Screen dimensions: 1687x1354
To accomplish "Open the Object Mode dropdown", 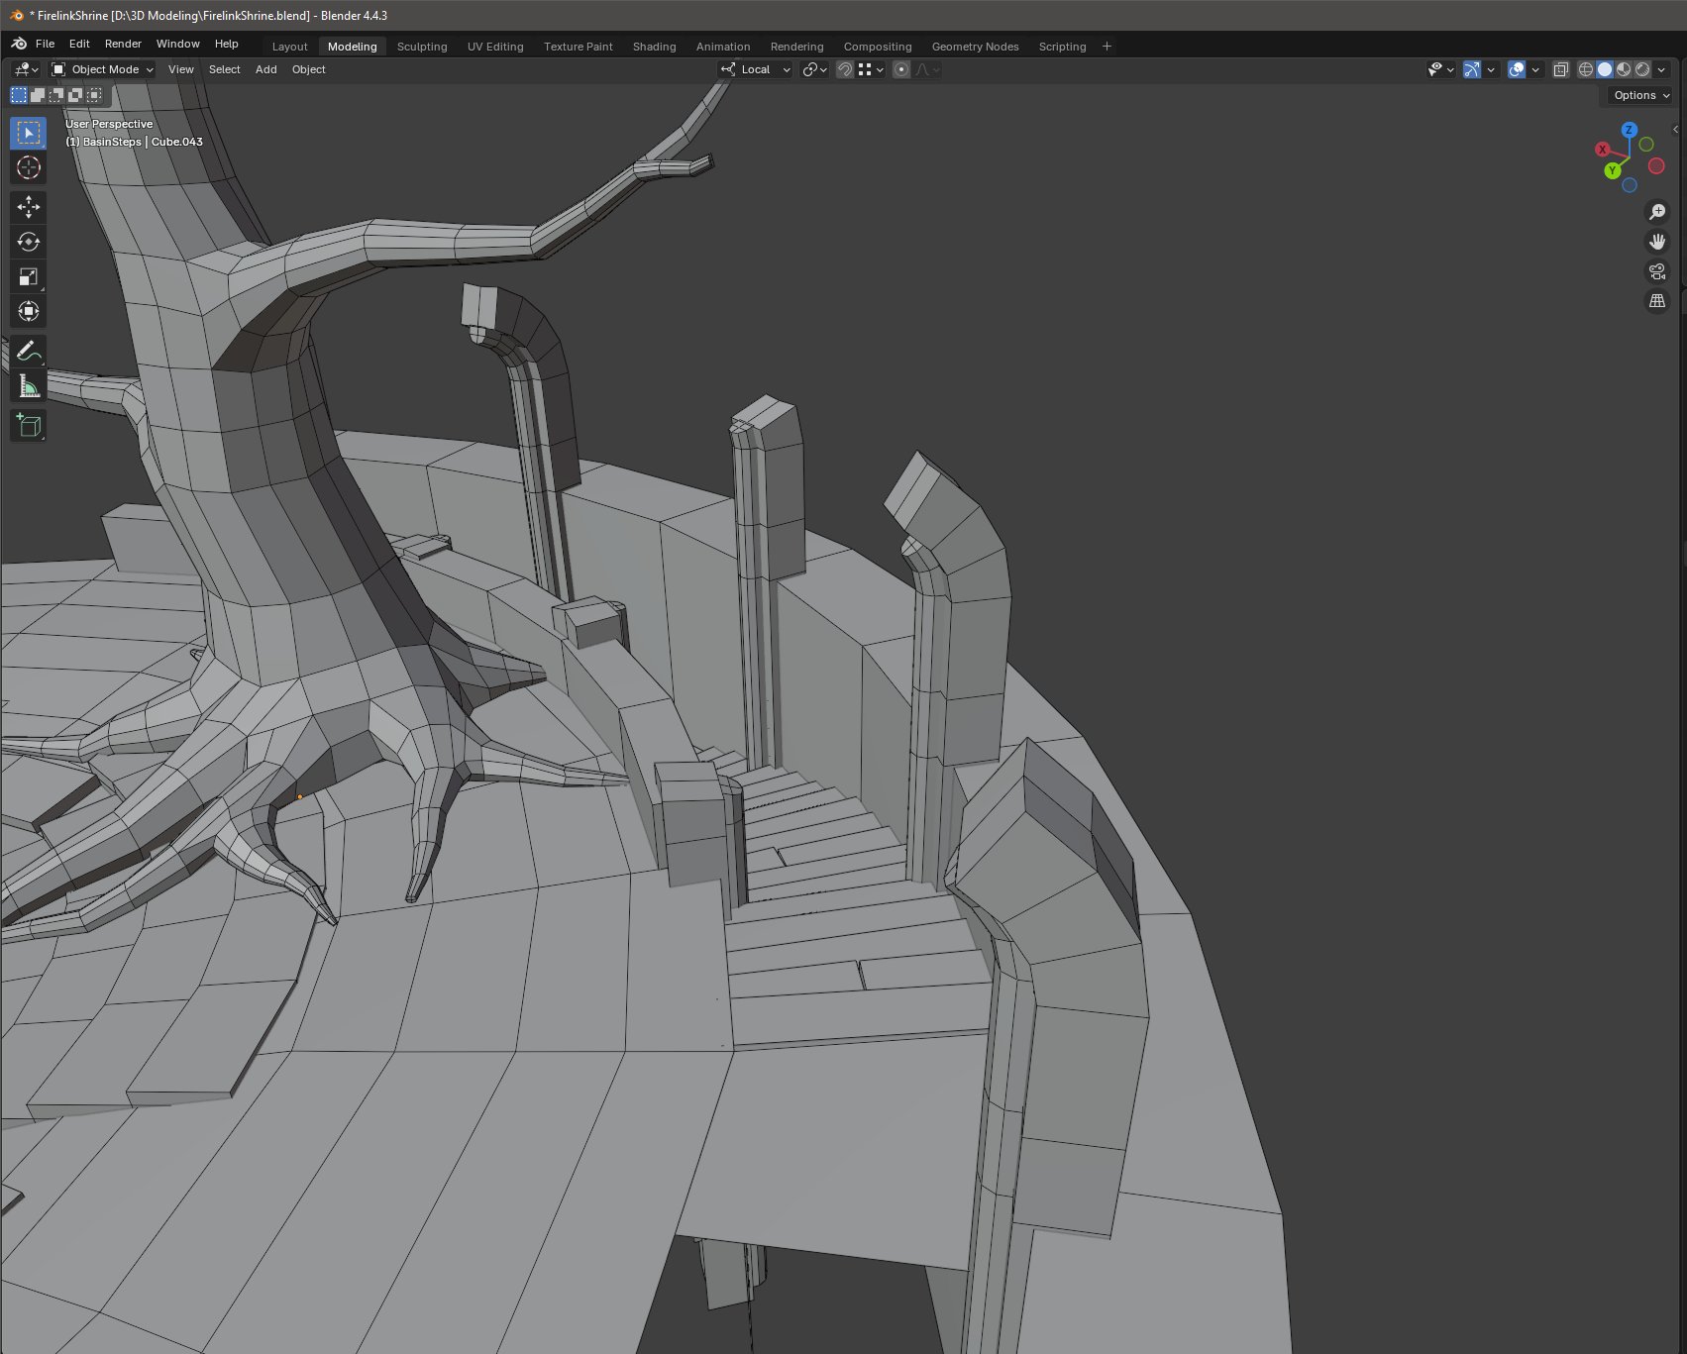I will pyautogui.click(x=103, y=69).
